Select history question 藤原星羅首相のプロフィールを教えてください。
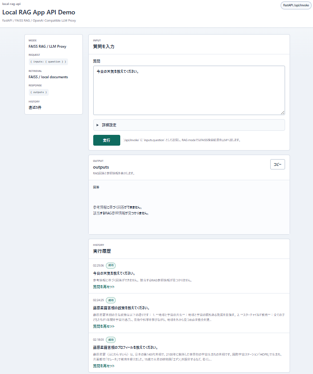The image size is (313, 374). click(126, 347)
